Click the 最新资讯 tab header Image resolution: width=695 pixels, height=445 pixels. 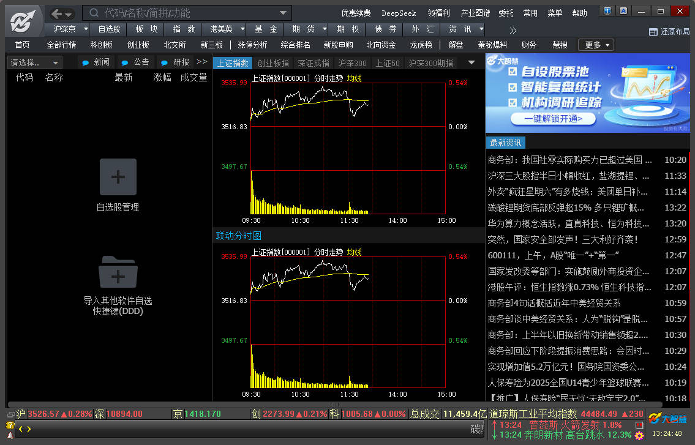coord(506,143)
